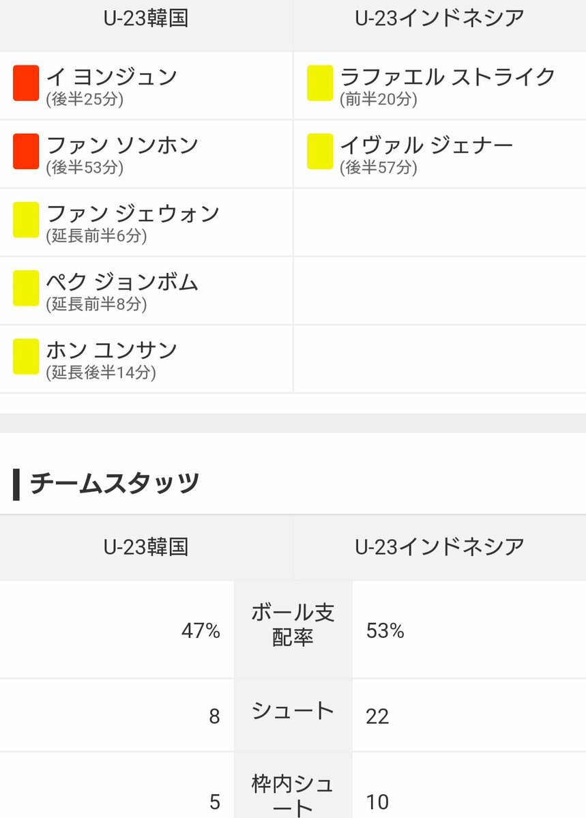The image size is (586, 818).
Task: Click the U-23インドネシア header in team stats
Action: [440, 546]
